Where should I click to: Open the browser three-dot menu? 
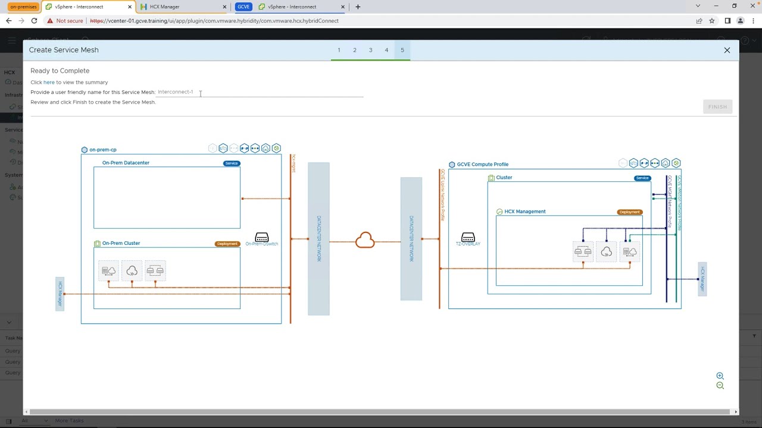point(753,21)
